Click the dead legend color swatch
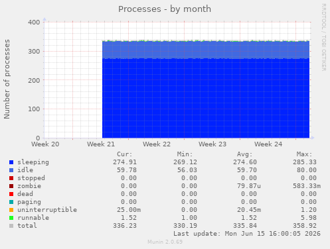The height and width of the screenshot is (249, 330). [x=11, y=194]
